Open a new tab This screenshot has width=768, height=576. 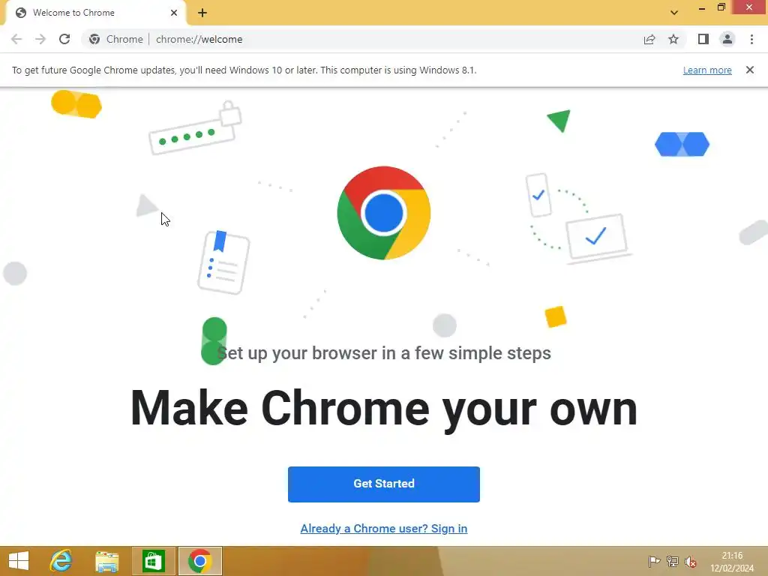[202, 13]
